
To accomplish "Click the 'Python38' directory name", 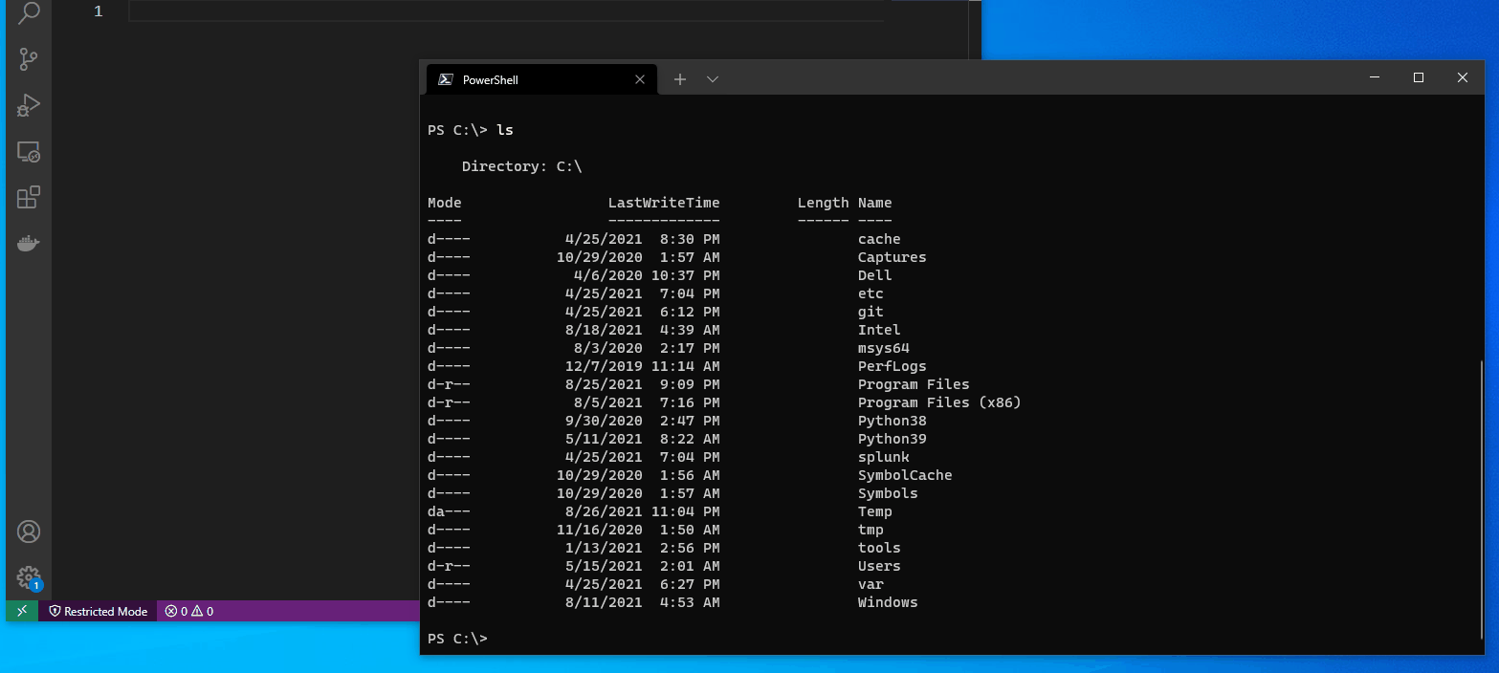I will coord(893,421).
